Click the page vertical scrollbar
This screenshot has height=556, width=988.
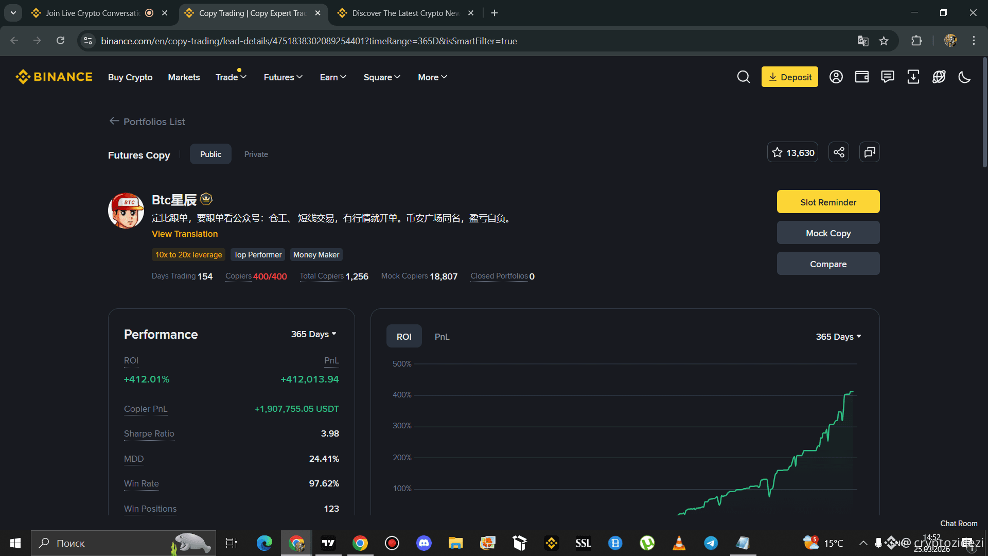(x=984, y=112)
